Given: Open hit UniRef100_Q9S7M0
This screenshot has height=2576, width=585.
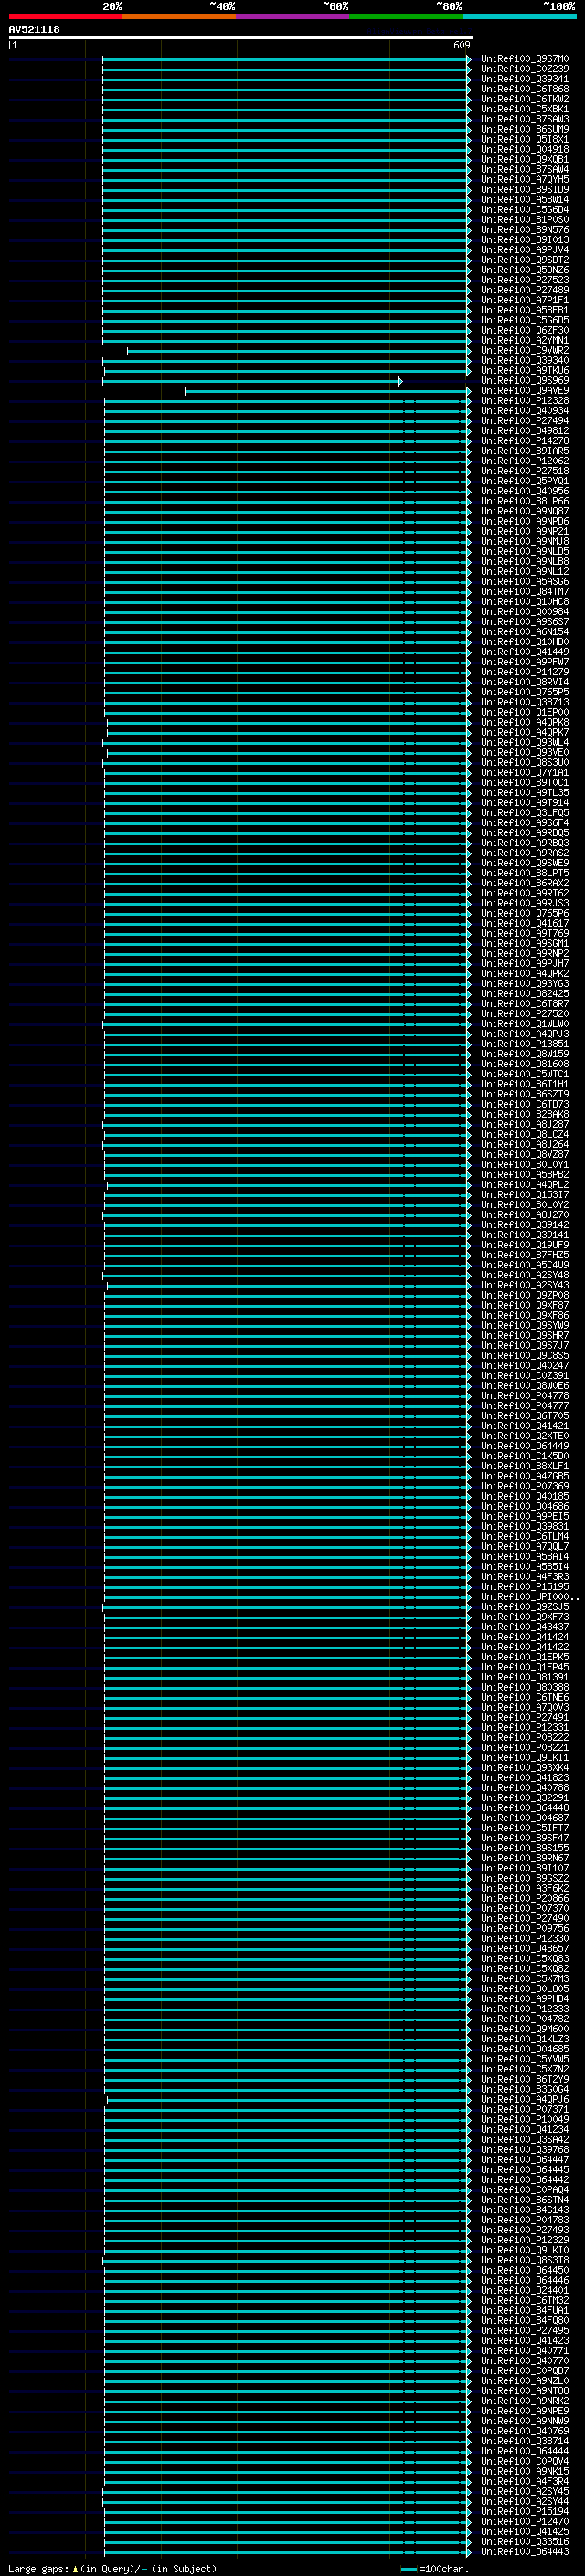Looking at the screenshot, I should [525, 59].
